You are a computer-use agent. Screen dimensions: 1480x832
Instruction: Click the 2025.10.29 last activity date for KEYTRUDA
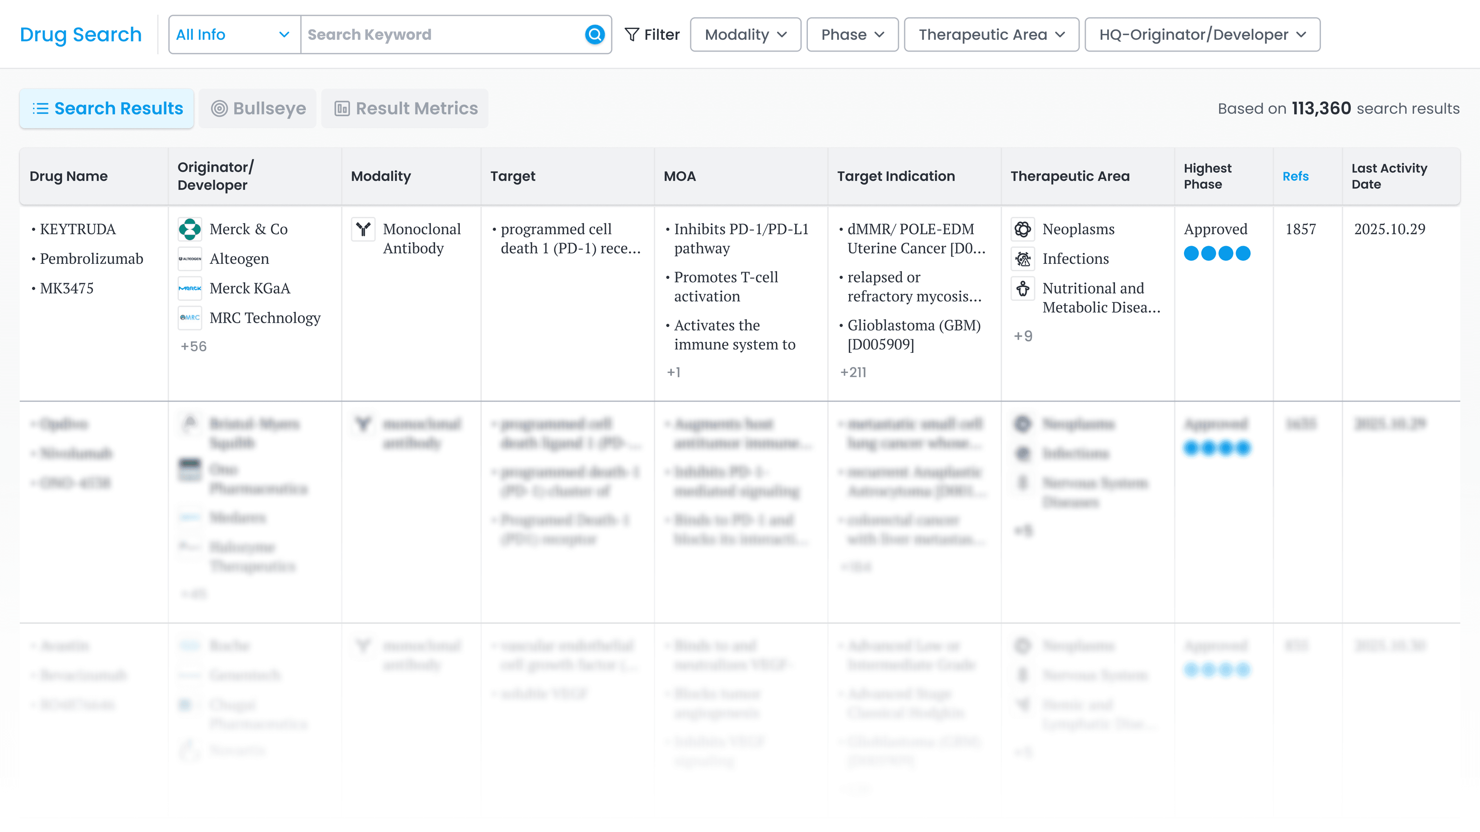pos(1389,229)
